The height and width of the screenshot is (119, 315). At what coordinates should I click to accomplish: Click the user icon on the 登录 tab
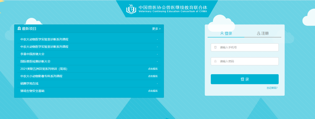(x=222, y=33)
